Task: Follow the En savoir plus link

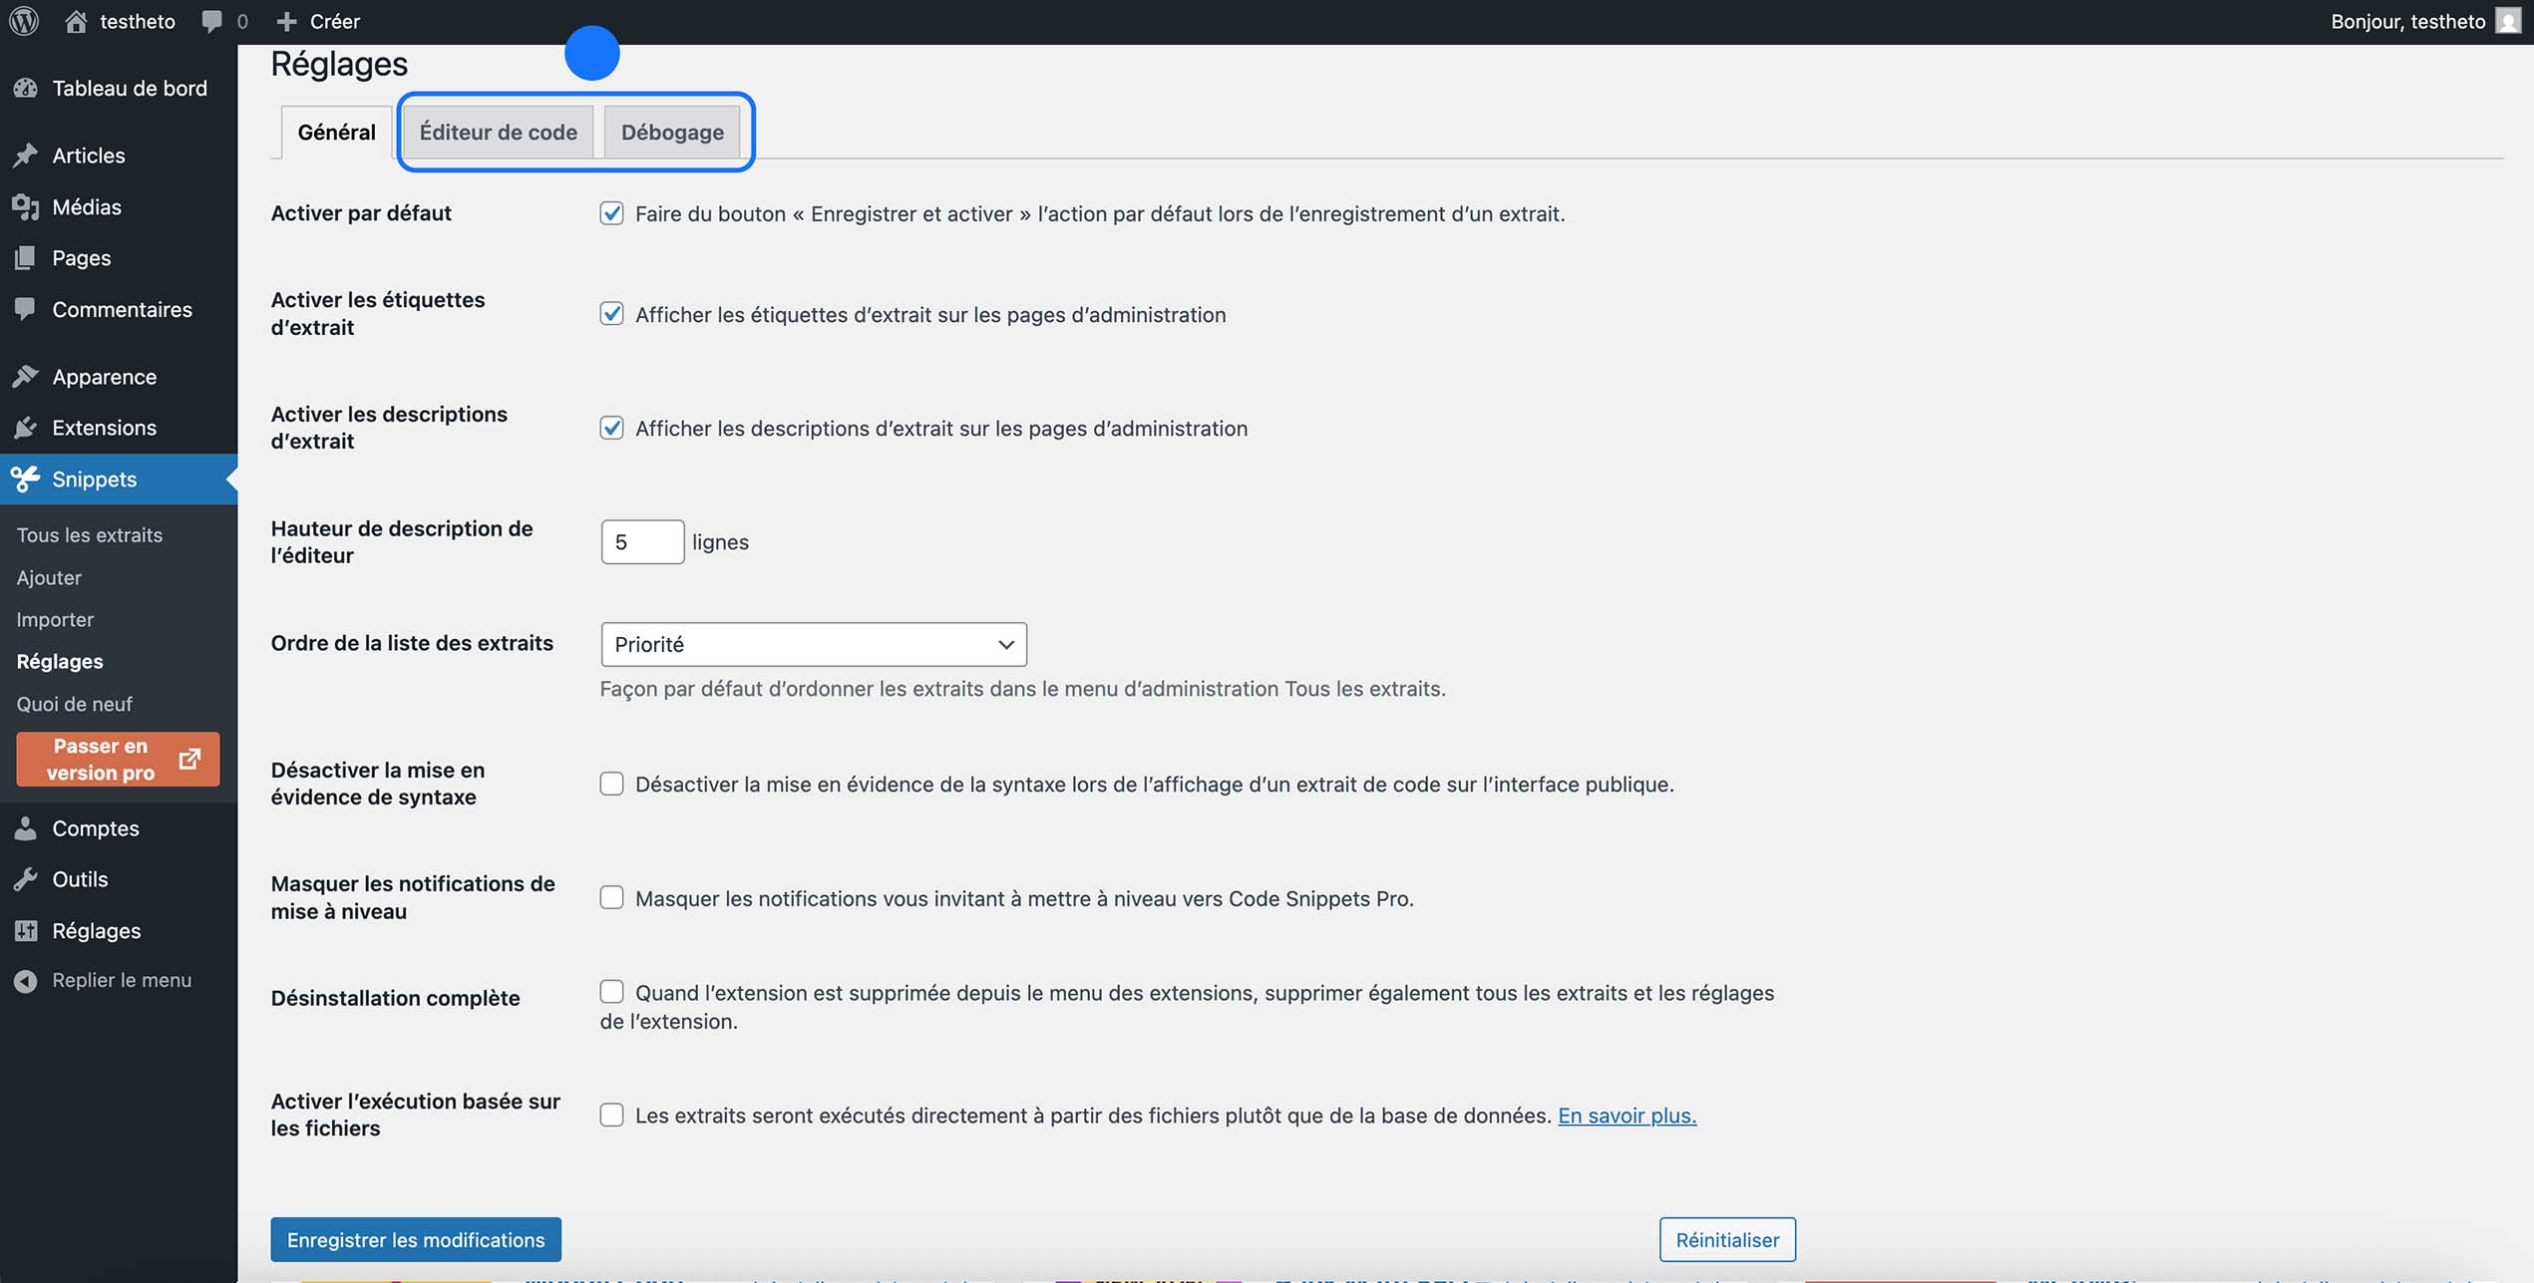Action: (1627, 1116)
